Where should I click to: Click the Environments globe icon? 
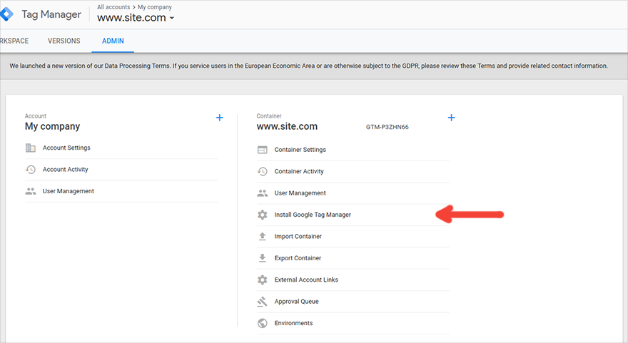tap(263, 323)
